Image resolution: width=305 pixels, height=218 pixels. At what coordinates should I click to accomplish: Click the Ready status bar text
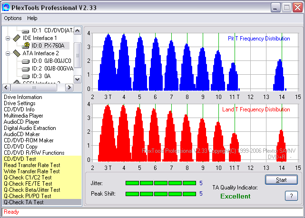11,212
